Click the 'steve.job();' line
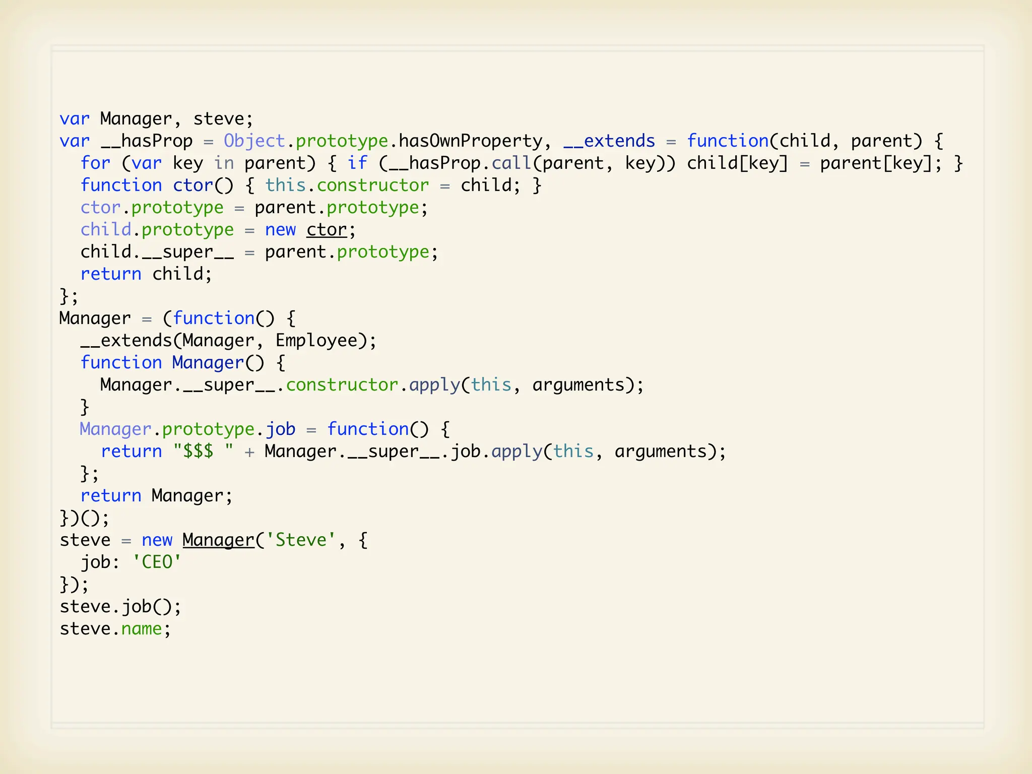 tap(120, 607)
